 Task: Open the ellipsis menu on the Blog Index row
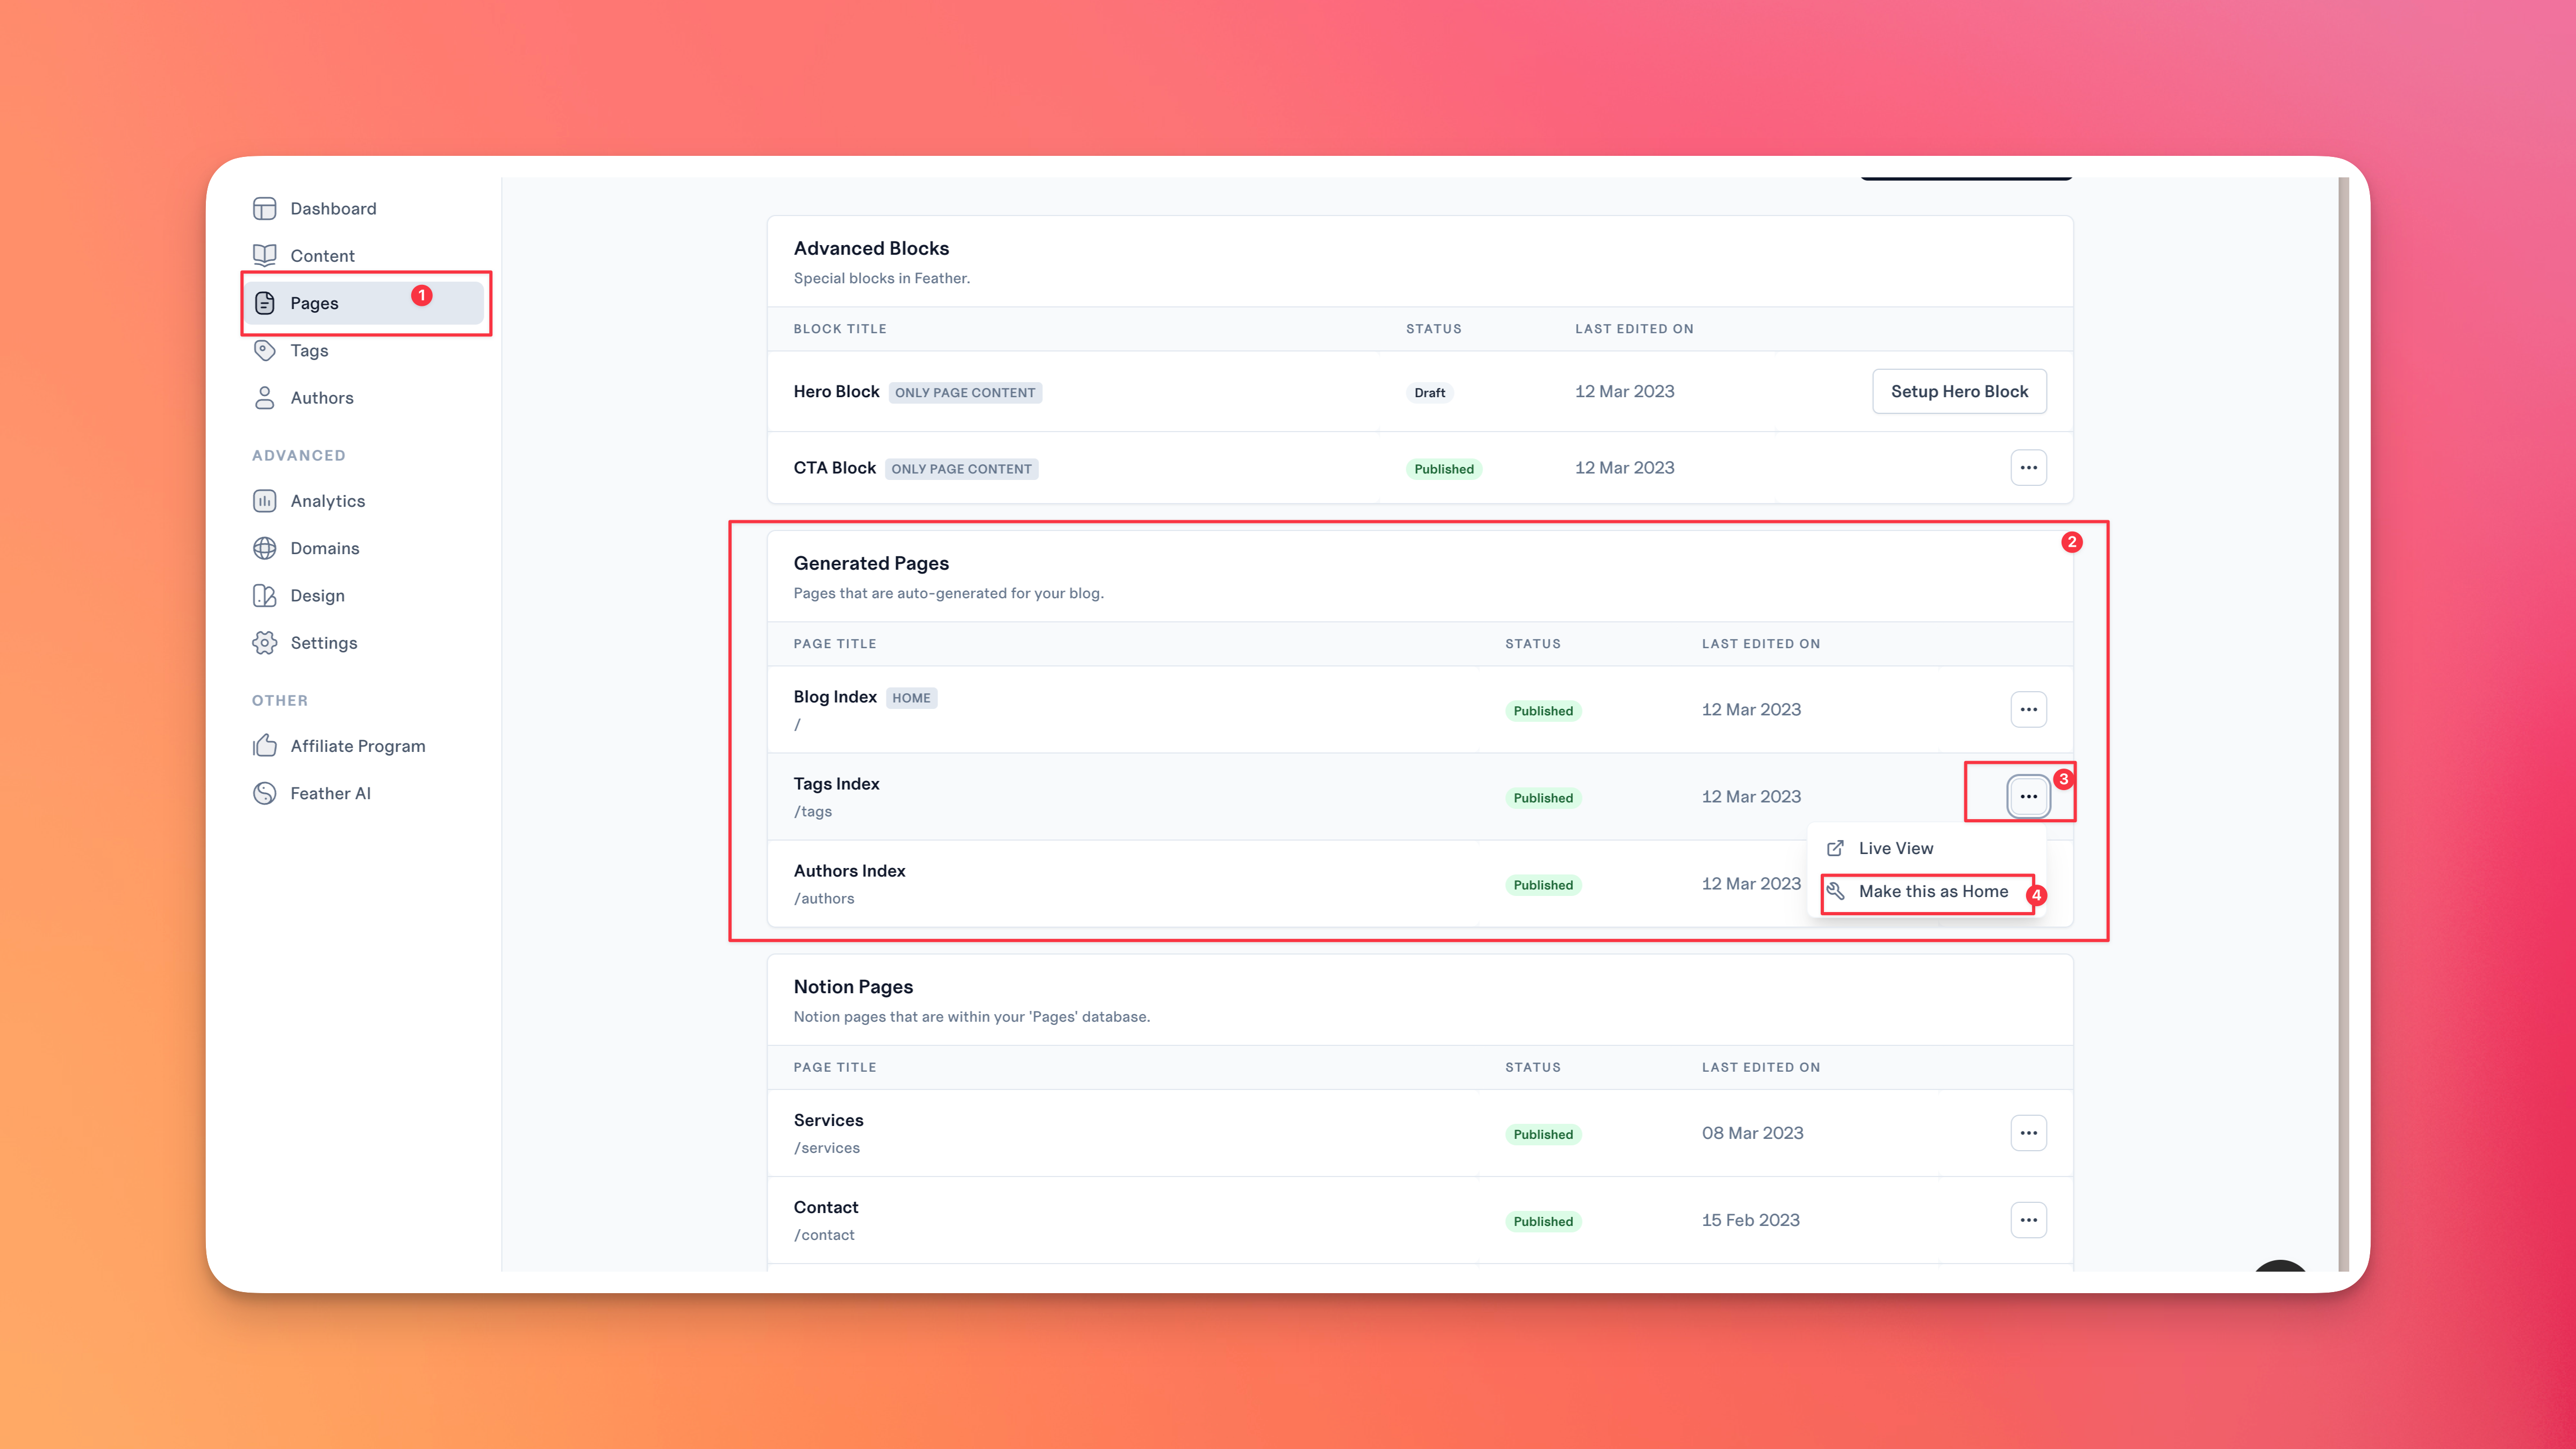[2028, 709]
